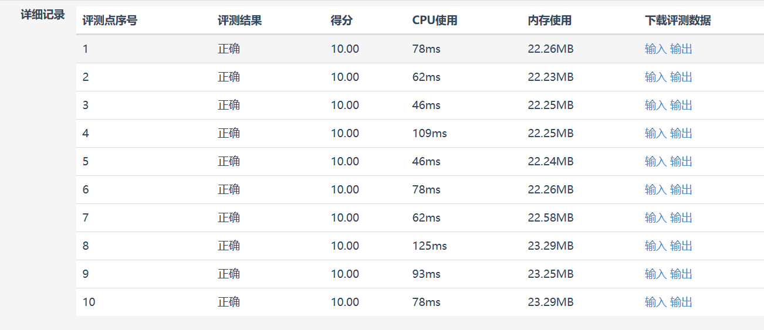Click the 评测结果 column header
764x330 pixels.
coord(239,21)
